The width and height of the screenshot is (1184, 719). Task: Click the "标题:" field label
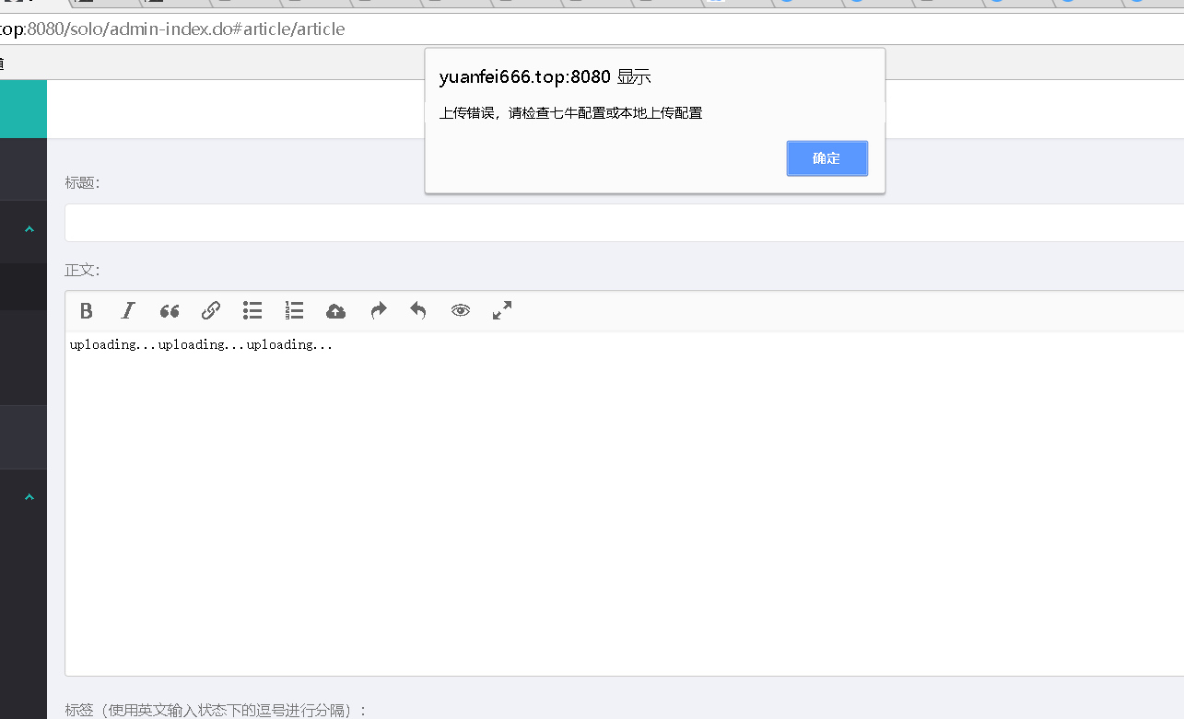(x=82, y=182)
